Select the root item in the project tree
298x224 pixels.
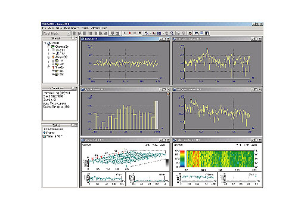[53, 43]
